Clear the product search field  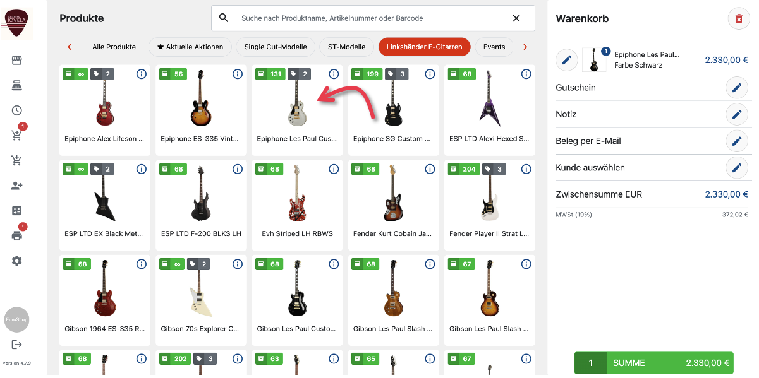click(516, 18)
